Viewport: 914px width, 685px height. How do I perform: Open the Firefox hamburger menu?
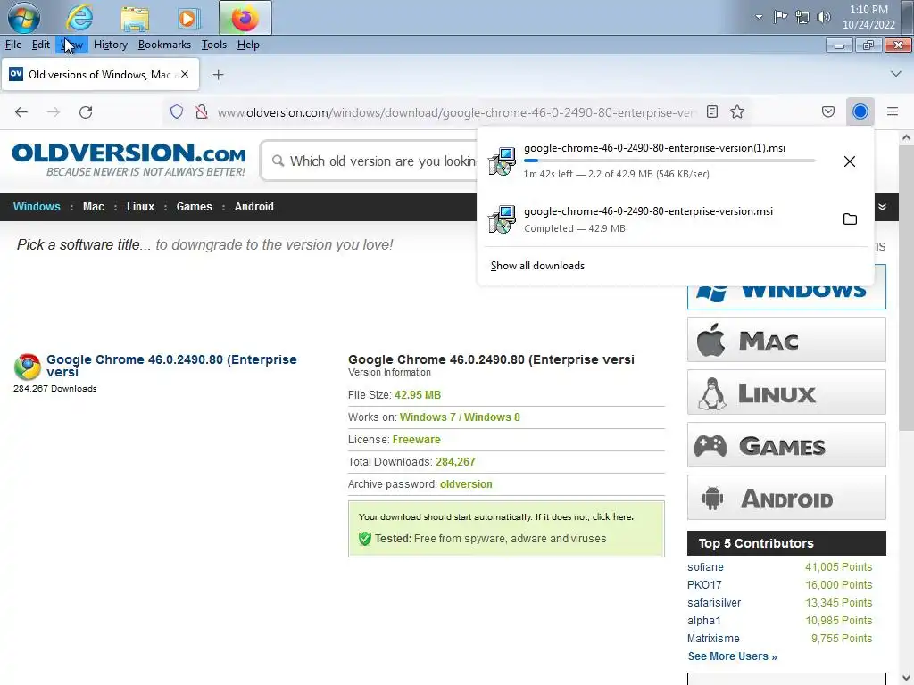coord(893,111)
